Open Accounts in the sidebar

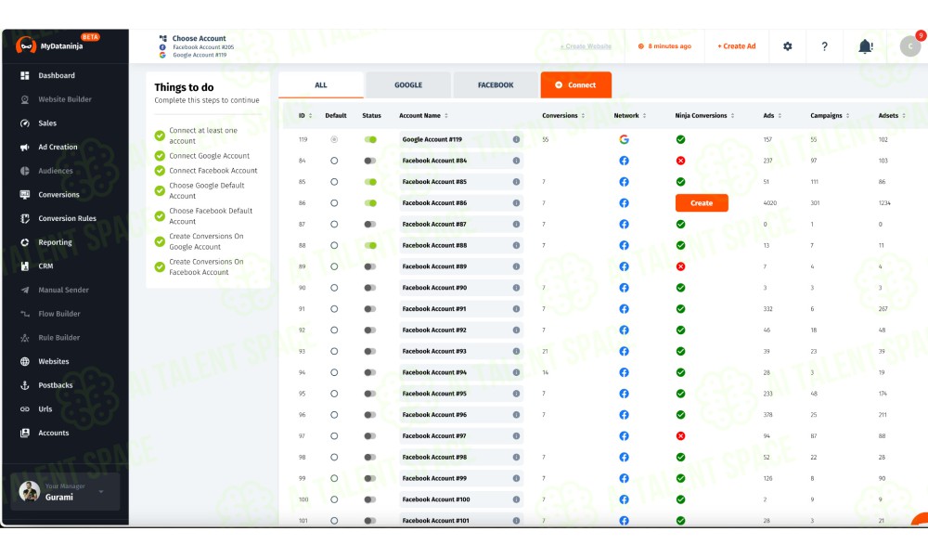click(x=53, y=434)
